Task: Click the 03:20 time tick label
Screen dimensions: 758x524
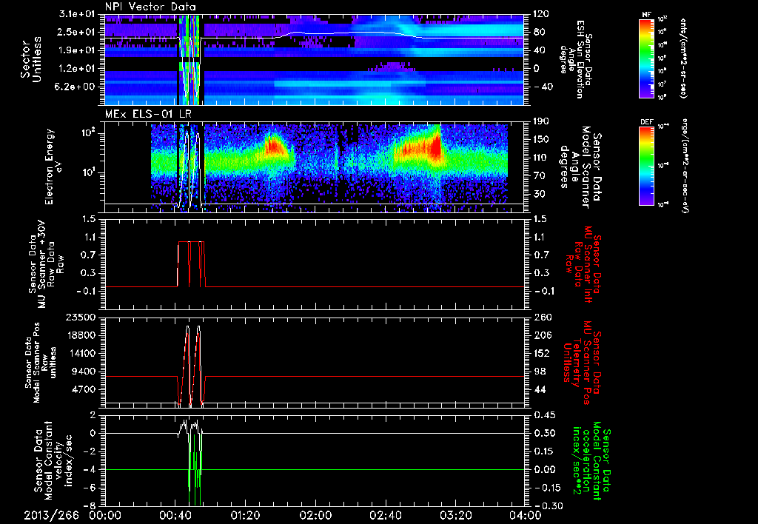Action: coord(455,515)
